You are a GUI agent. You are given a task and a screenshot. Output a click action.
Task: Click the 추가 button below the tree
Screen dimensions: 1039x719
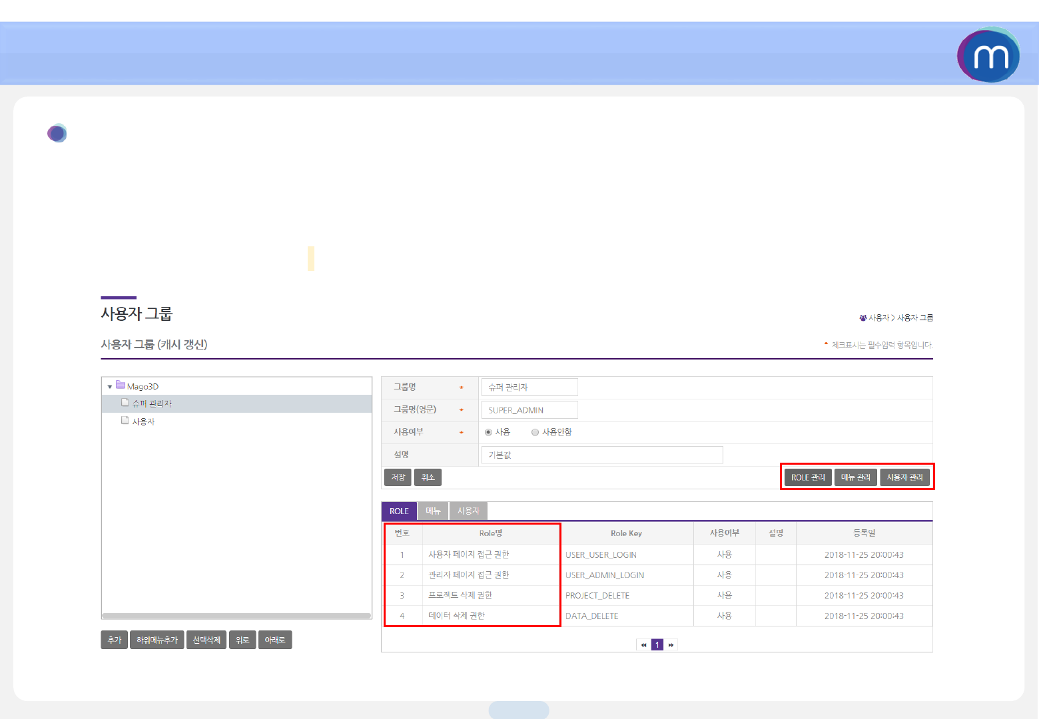114,640
